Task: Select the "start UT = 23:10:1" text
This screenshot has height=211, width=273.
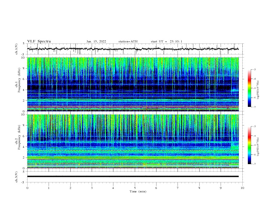Action: click(x=166, y=41)
